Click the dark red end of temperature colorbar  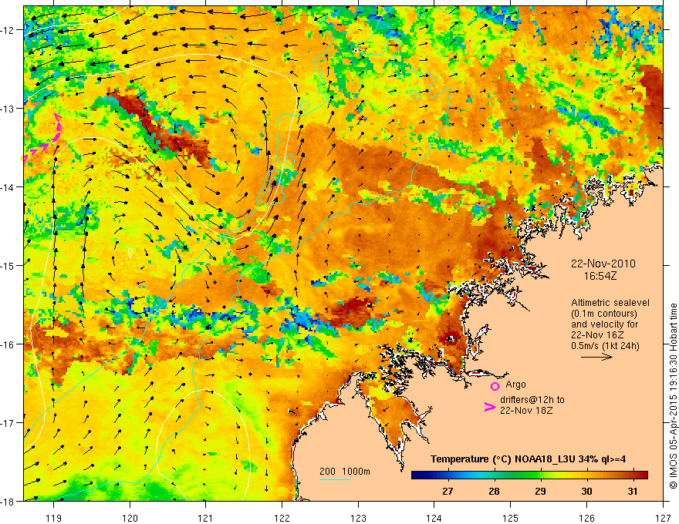(x=643, y=475)
